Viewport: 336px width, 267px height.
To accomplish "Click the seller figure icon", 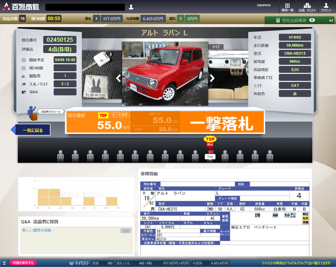I will click(x=32, y=113).
